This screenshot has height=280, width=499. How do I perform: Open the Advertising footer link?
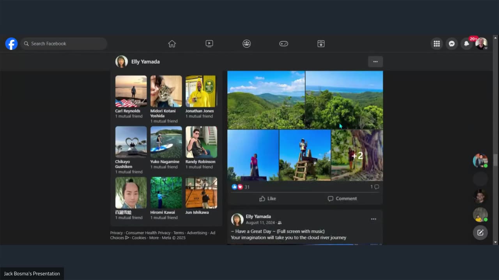tap(197, 233)
